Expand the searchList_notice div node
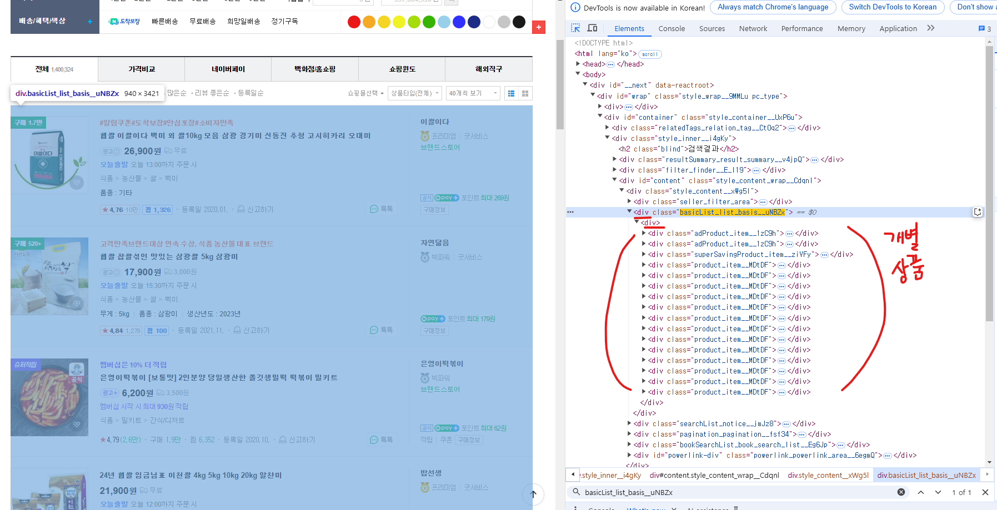 (x=629, y=423)
